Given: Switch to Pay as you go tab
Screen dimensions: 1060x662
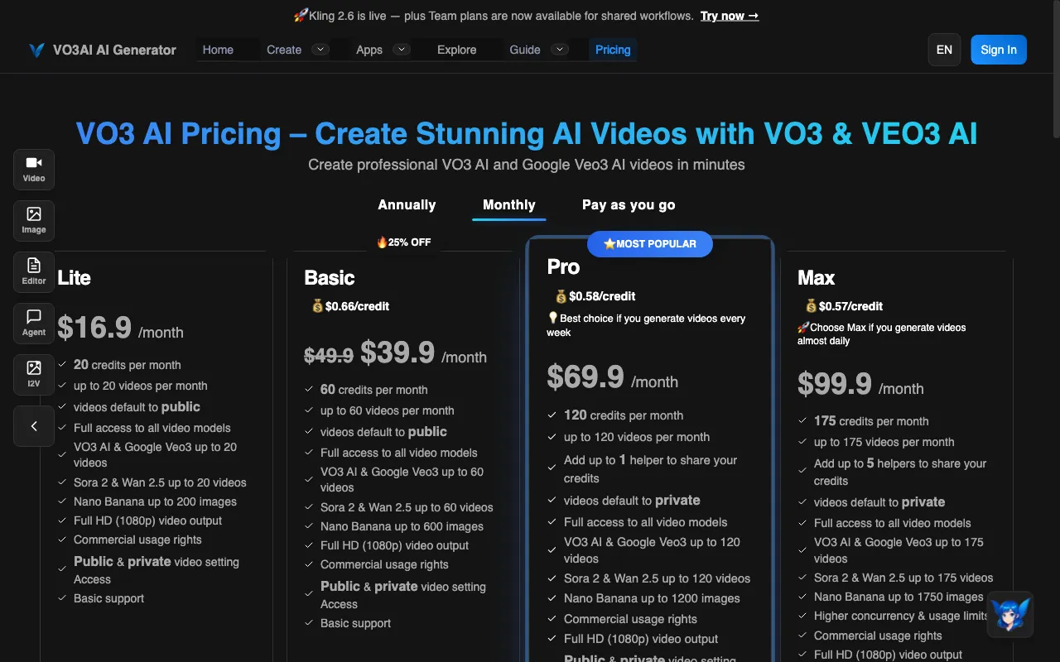Looking at the screenshot, I should [x=629, y=204].
